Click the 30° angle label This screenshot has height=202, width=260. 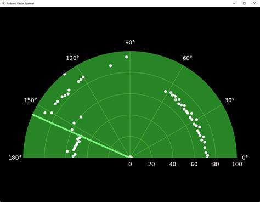[x=229, y=100]
